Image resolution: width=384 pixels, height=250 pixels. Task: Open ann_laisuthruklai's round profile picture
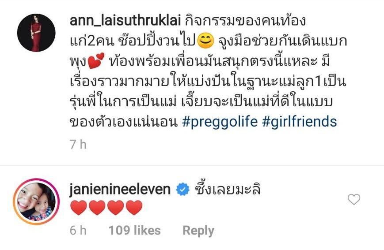[x=36, y=33]
